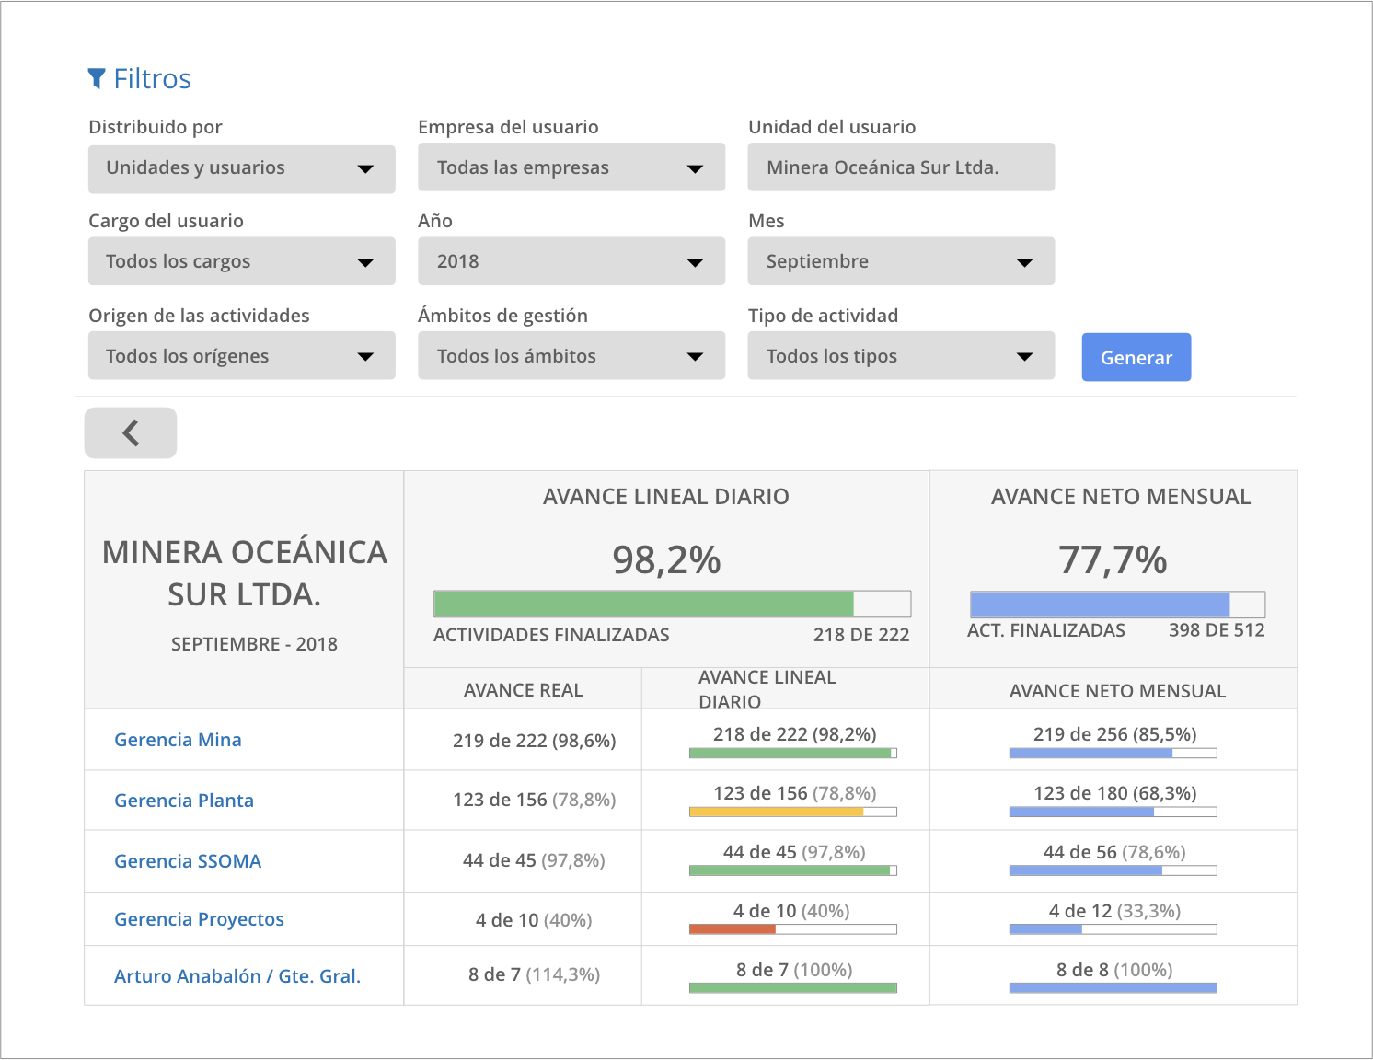
Task: Click the Unidad del usuario field
Action: click(901, 167)
